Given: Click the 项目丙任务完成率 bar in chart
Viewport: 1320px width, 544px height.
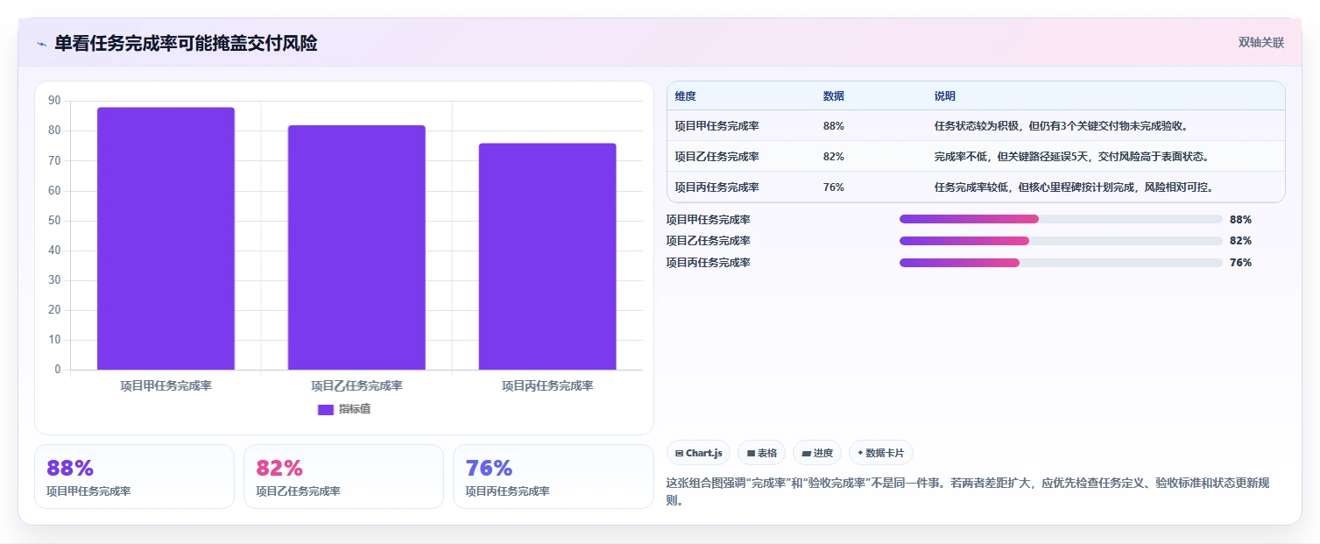Looking at the screenshot, I should [x=547, y=257].
